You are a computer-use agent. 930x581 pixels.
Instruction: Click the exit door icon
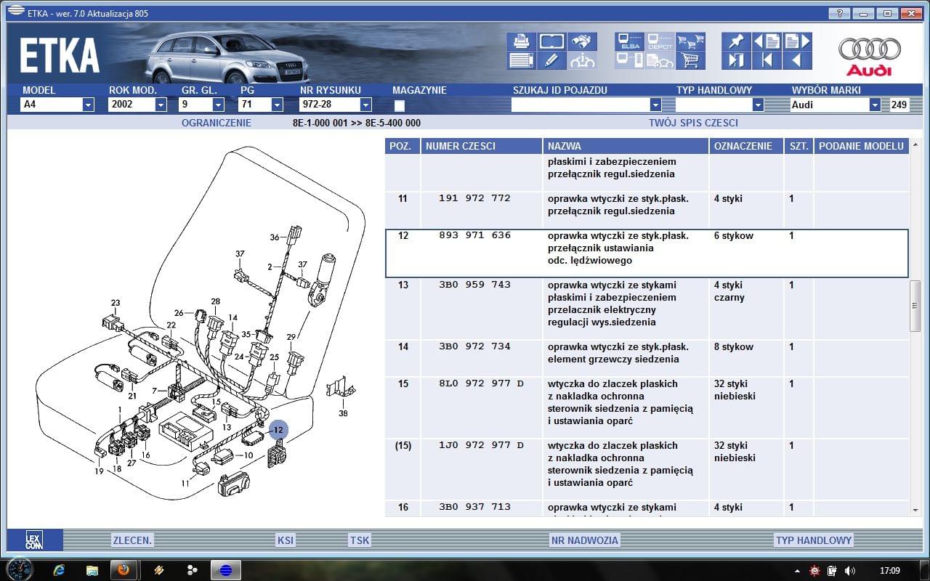click(736, 60)
